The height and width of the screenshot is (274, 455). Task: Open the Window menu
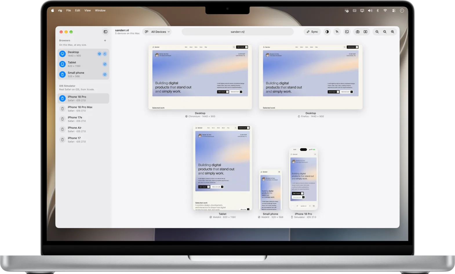coord(100,10)
